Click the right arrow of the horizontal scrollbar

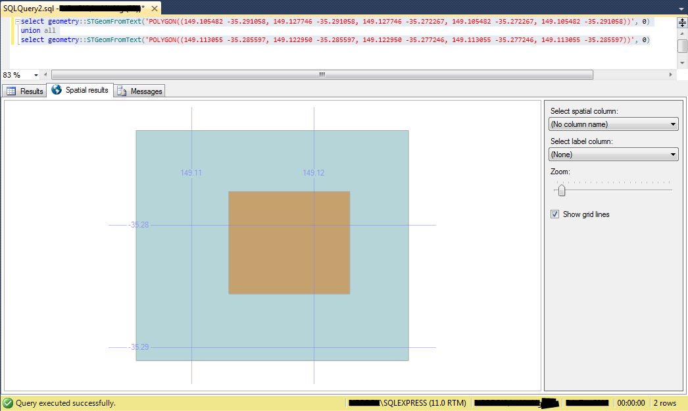[x=670, y=74]
